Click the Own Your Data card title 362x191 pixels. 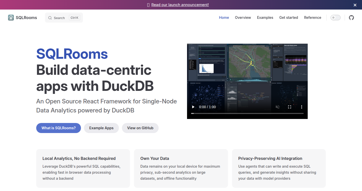[155, 158]
